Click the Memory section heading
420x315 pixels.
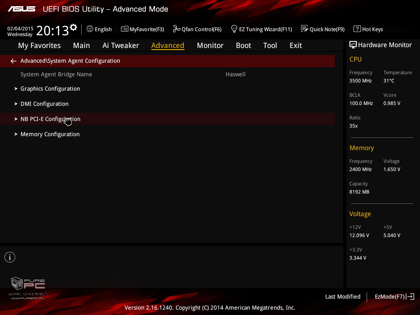click(362, 148)
